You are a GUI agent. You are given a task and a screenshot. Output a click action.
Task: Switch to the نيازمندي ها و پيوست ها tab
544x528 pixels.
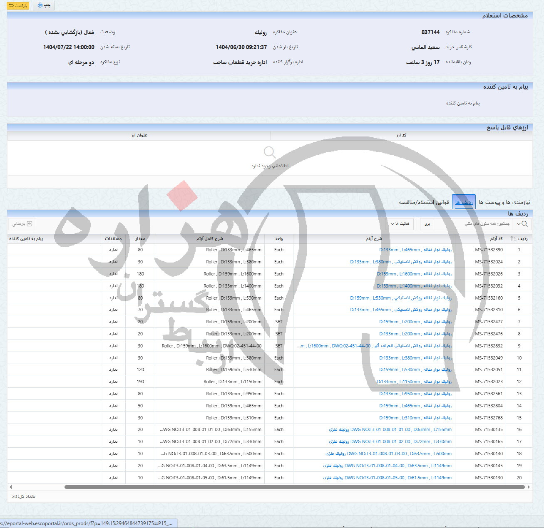pyautogui.click(x=504, y=202)
